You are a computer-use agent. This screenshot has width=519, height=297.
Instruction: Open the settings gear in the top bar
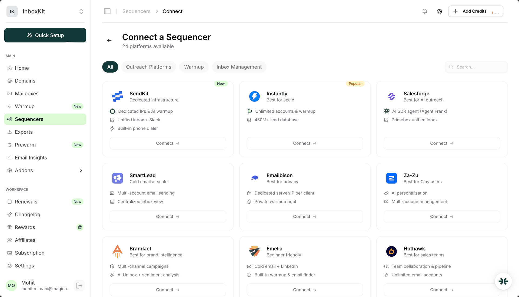pyautogui.click(x=440, y=11)
